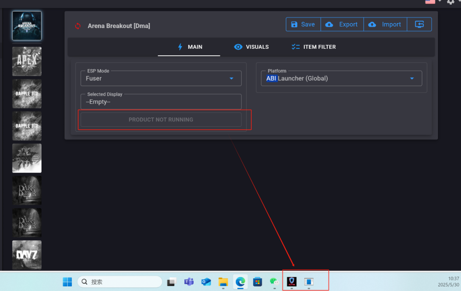Import a configuration with Import button
The width and height of the screenshot is (461, 291).
pos(385,24)
